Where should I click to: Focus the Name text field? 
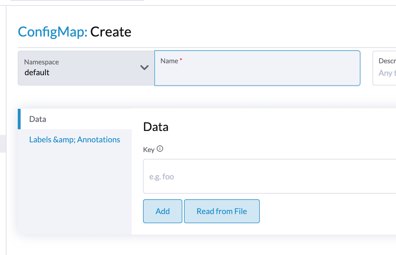pyautogui.click(x=257, y=68)
